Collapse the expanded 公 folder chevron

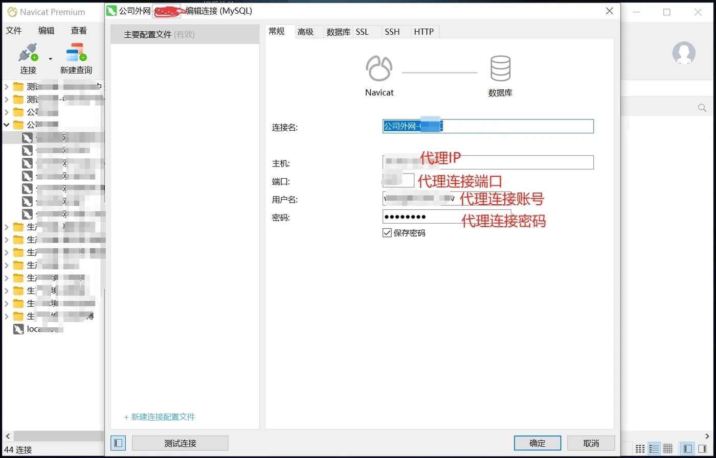(x=7, y=125)
